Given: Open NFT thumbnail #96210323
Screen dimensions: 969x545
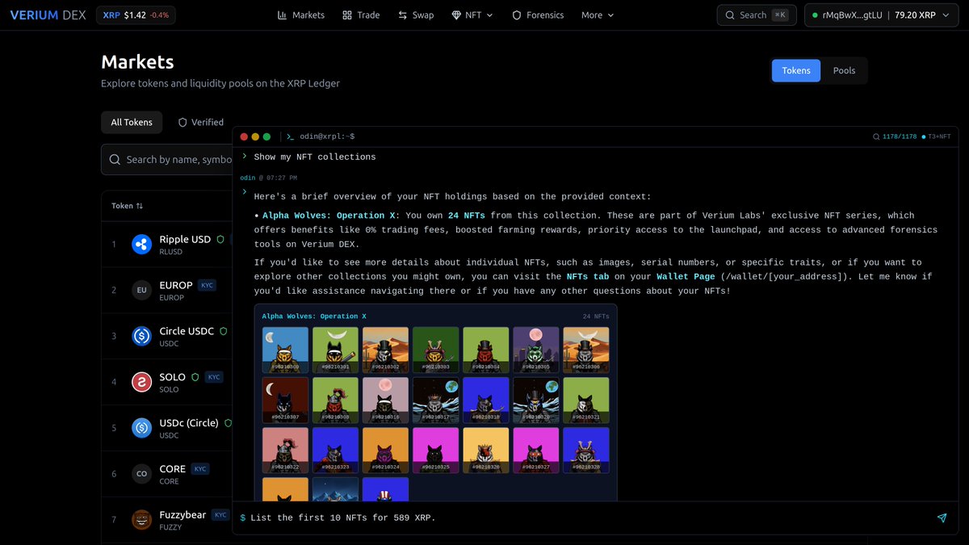Looking at the screenshot, I should [335, 450].
